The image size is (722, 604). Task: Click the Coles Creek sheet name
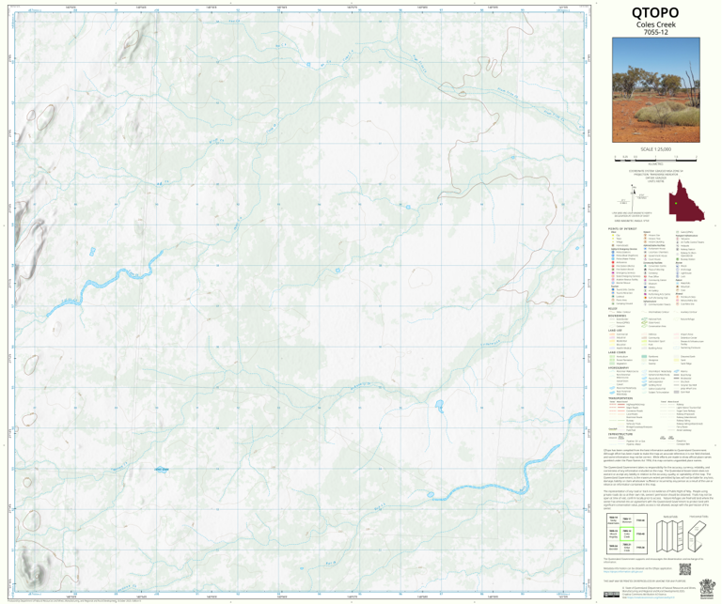655,24
